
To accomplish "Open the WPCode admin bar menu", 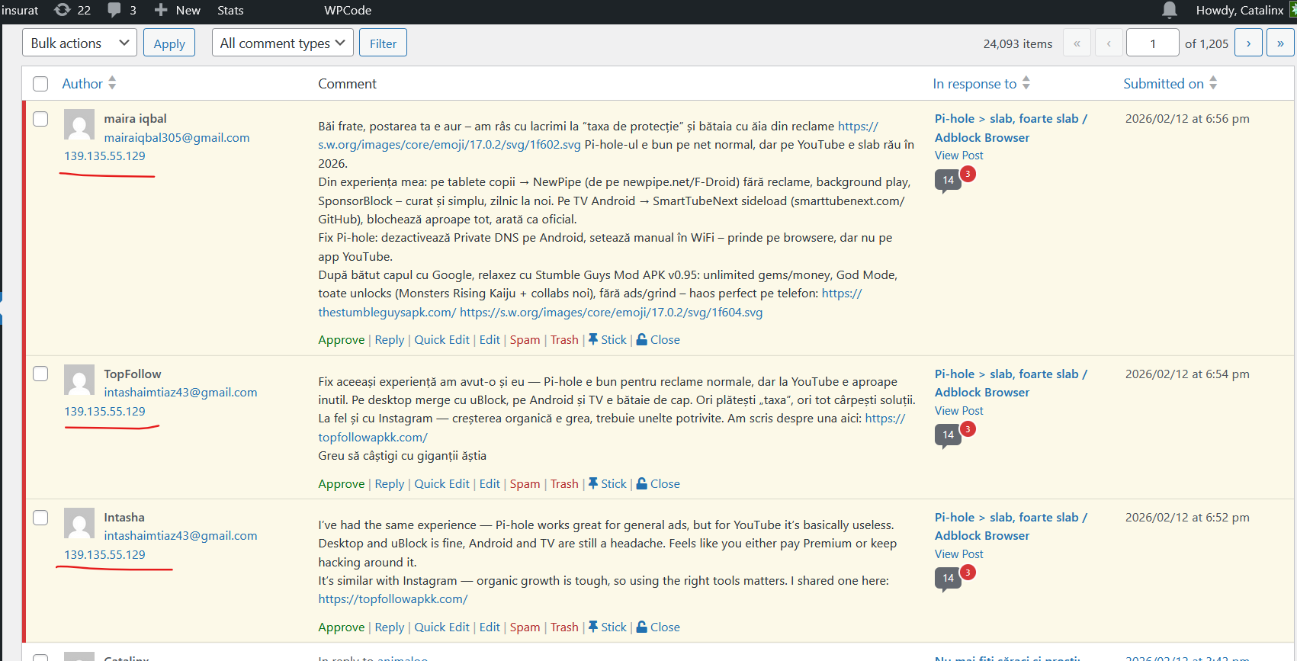I will (x=348, y=10).
